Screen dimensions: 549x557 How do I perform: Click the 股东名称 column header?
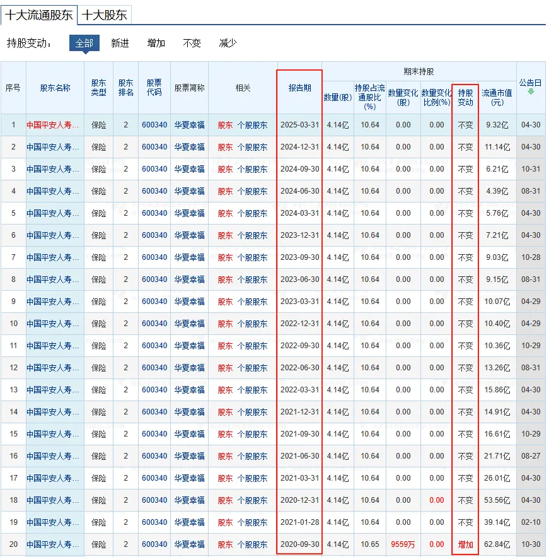[x=55, y=88]
